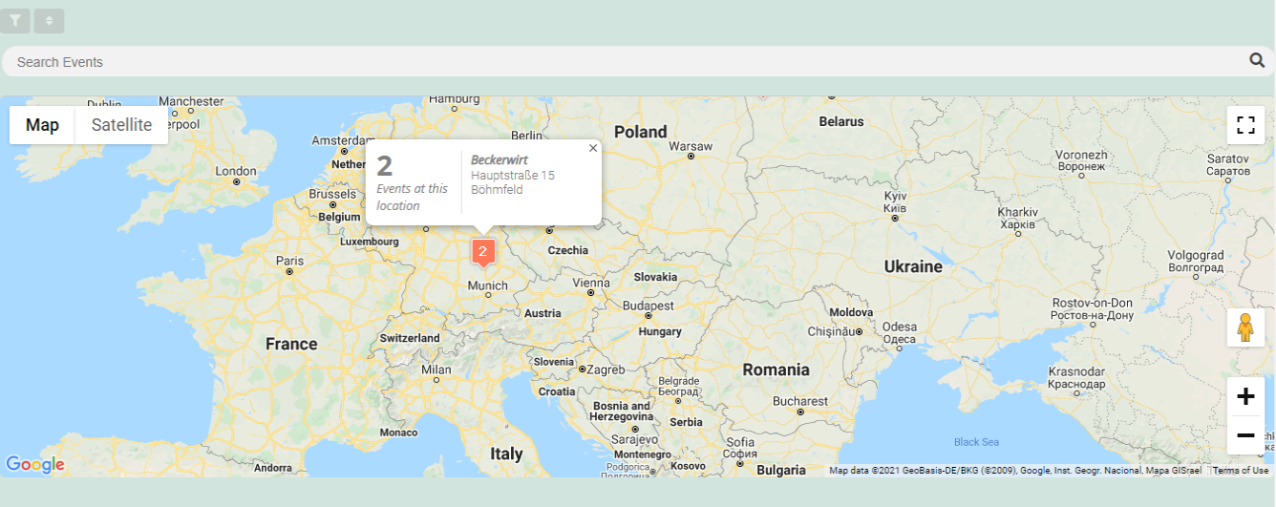Viewport: 1276px width, 507px height.
Task: Open the sort order icon
Action: (49, 20)
